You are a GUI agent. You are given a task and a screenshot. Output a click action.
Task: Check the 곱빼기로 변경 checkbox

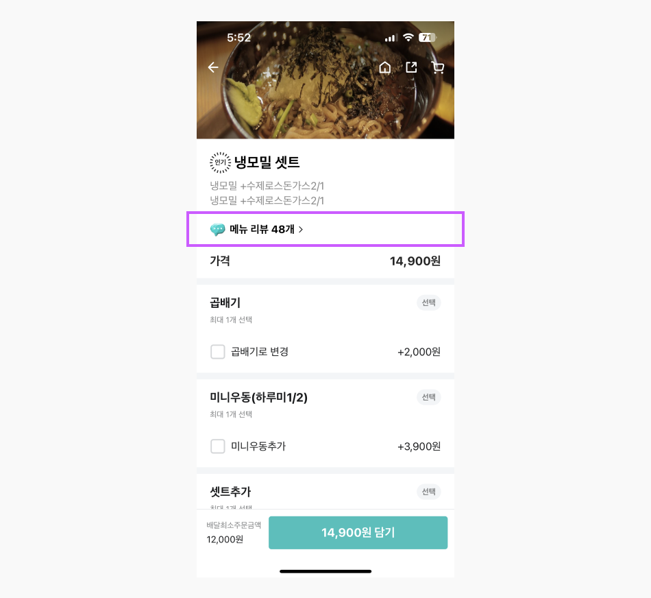[x=218, y=352]
